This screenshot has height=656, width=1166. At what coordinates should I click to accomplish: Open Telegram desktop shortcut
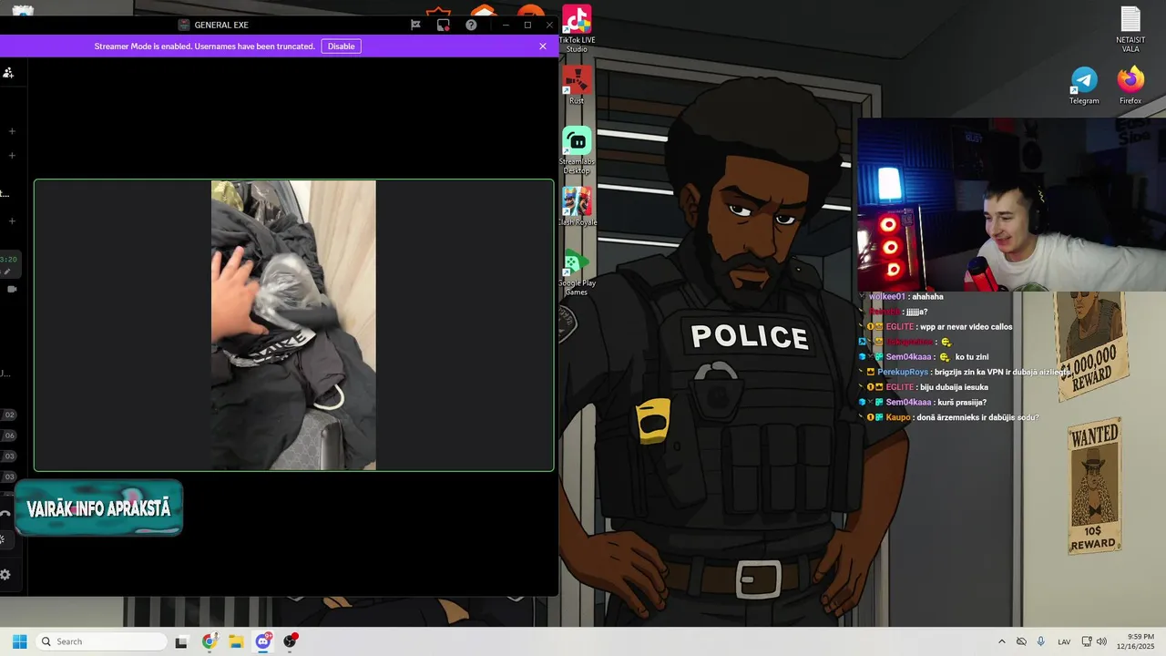[x=1084, y=86]
